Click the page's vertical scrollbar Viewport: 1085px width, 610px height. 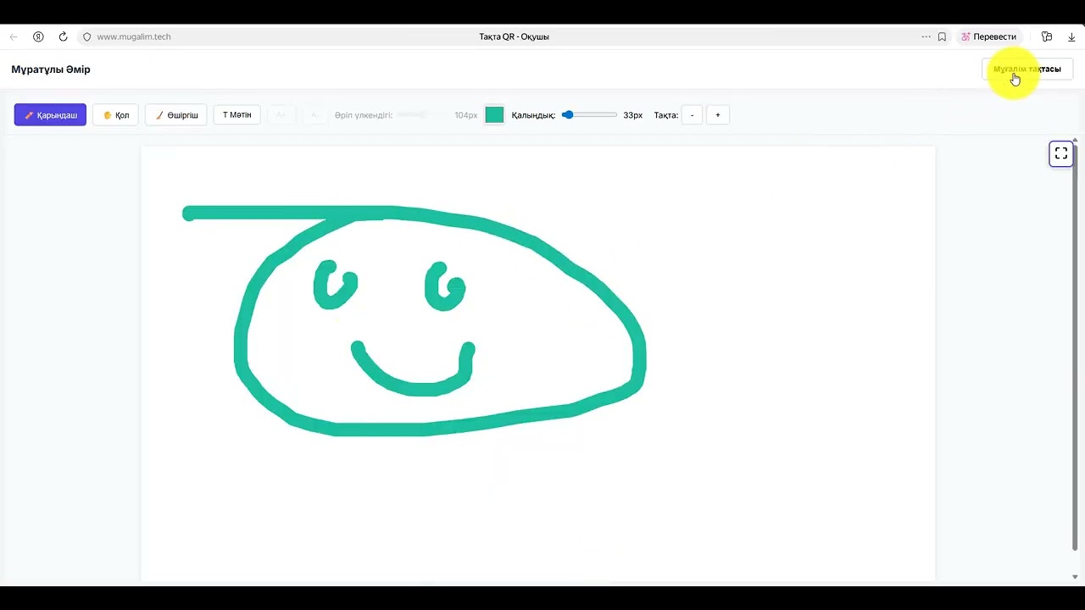1075,347
